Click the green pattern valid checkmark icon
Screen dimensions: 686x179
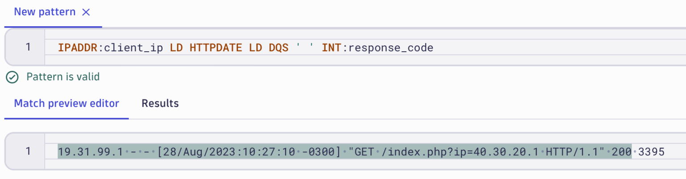point(12,77)
